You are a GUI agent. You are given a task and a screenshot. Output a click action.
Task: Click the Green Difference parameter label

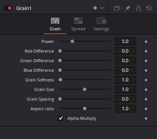37,61
